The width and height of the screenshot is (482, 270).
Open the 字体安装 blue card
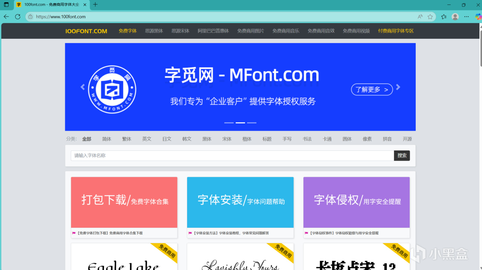[x=240, y=202]
